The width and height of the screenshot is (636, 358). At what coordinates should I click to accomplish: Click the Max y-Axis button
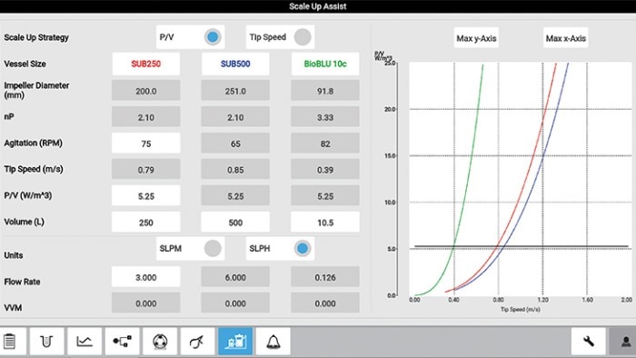pos(476,38)
